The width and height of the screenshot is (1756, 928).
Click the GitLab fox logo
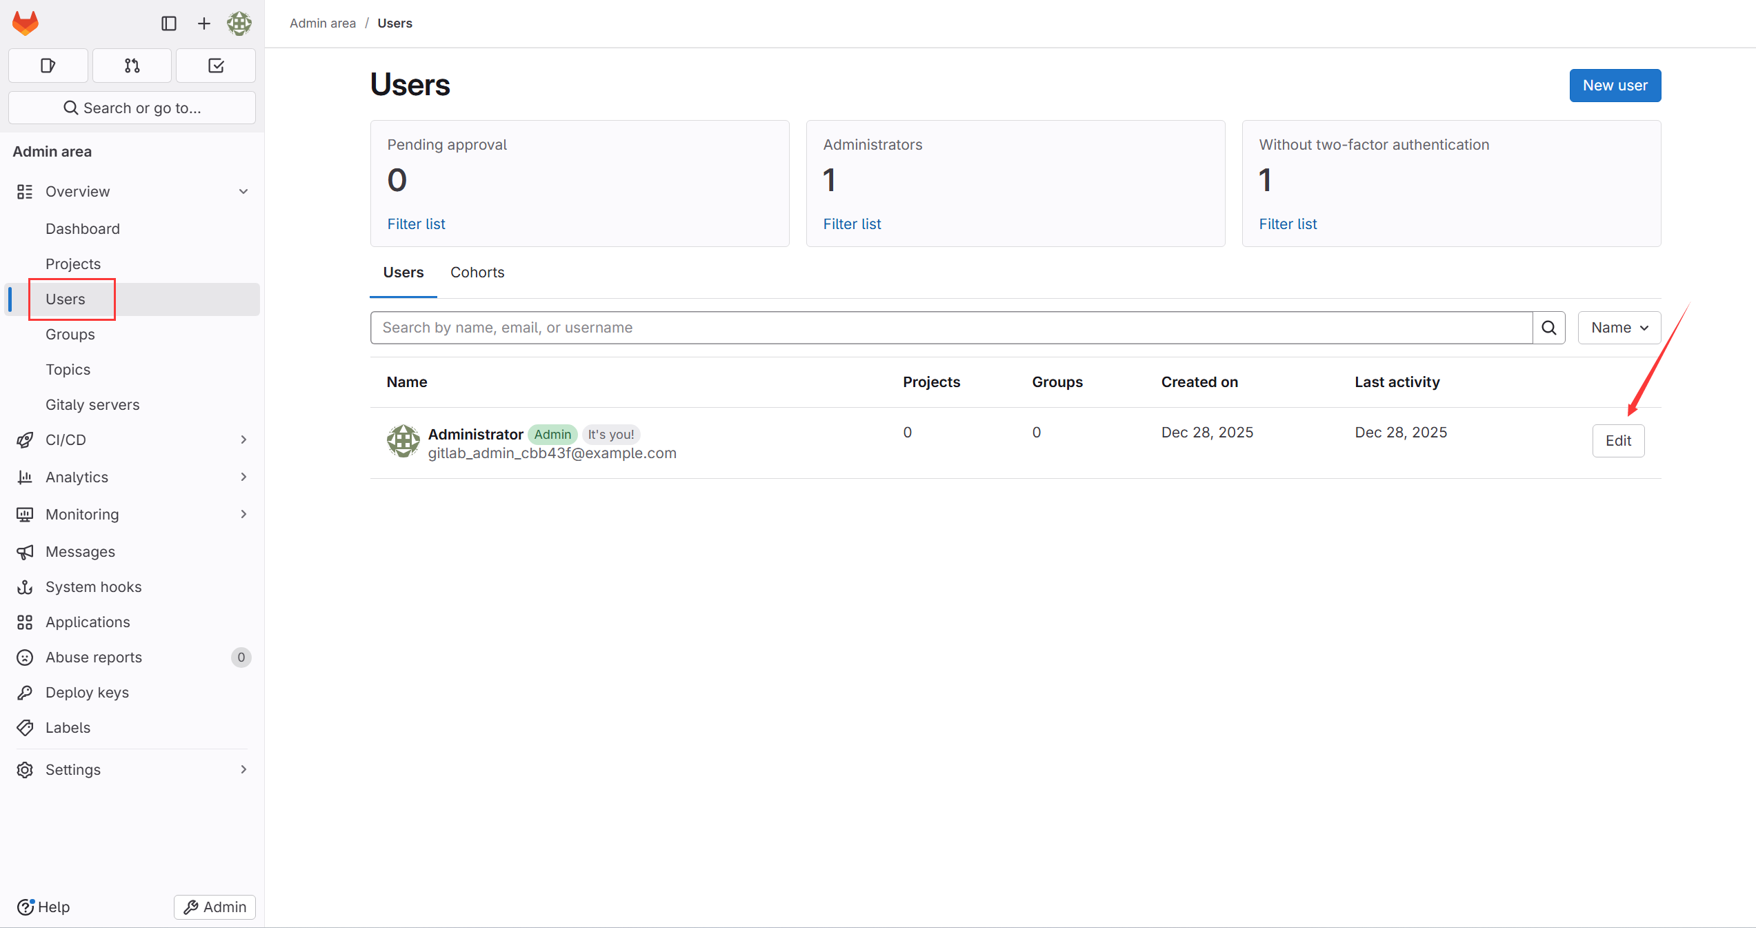[x=26, y=23]
